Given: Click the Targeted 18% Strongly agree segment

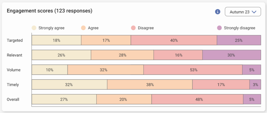Looking at the screenshot, I should click(x=56, y=40).
